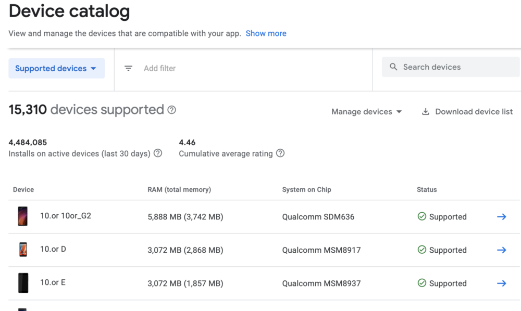Click help icon next to devices supported
The height and width of the screenshot is (311, 521).
[x=171, y=110]
